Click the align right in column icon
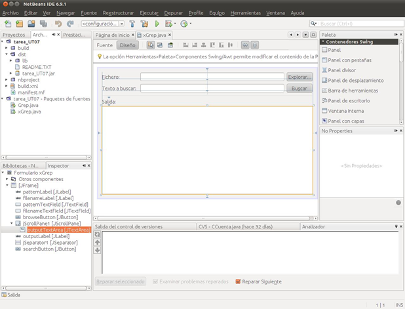 pyautogui.click(x=195, y=45)
